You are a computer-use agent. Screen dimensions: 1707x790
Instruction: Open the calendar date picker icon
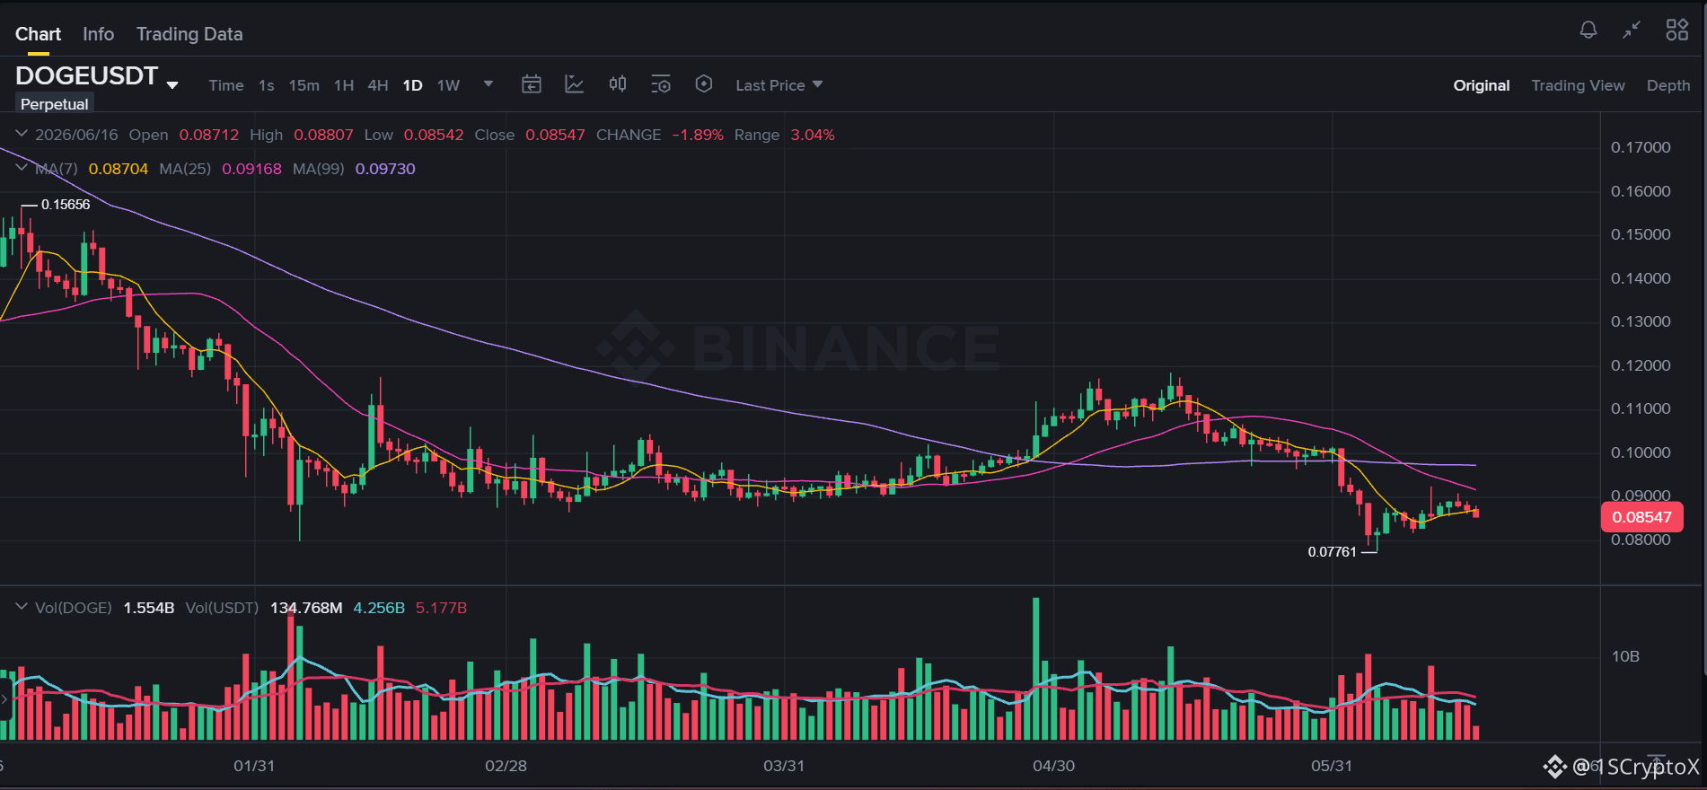tap(532, 84)
